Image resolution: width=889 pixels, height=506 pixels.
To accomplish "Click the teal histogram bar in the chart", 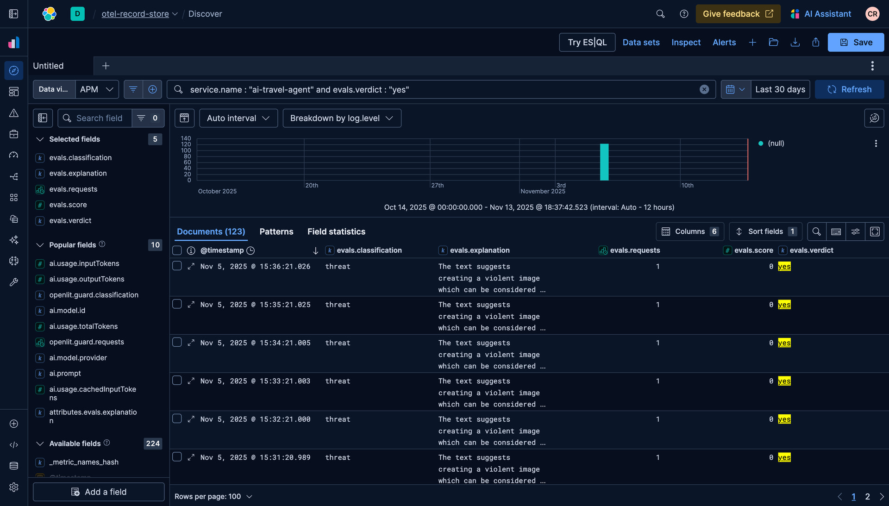I will click(604, 162).
